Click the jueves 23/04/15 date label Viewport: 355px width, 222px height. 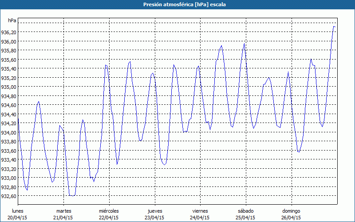coord(154,214)
